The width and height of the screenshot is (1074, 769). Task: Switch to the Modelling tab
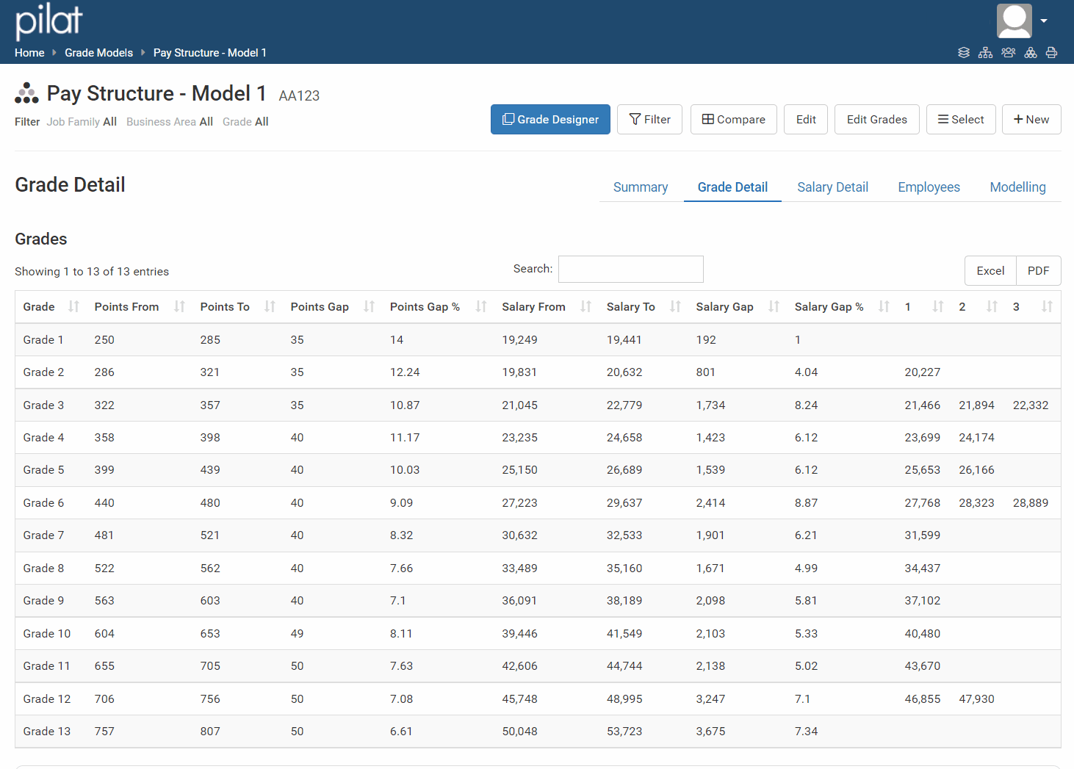coord(1017,187)
